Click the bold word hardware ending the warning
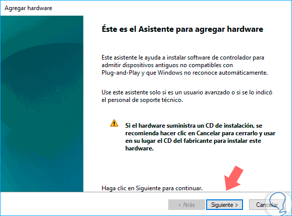Screen dimensions: 292x216 pos(139,148)
